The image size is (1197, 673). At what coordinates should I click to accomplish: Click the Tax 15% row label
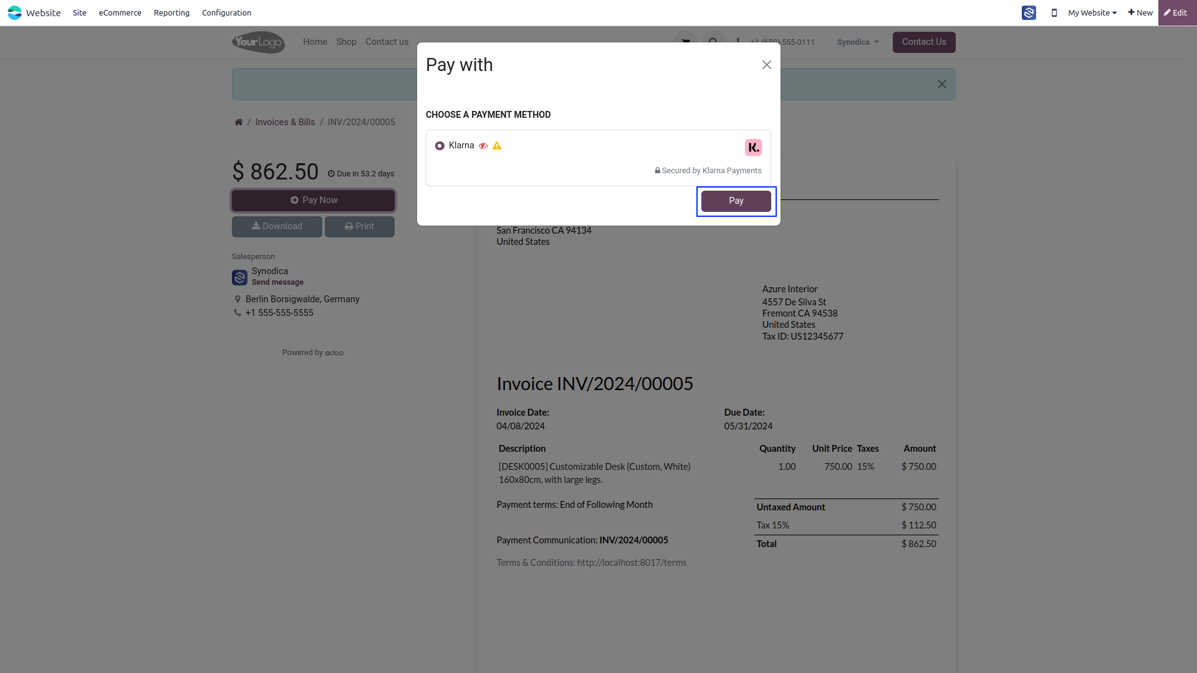coord(772,525)
